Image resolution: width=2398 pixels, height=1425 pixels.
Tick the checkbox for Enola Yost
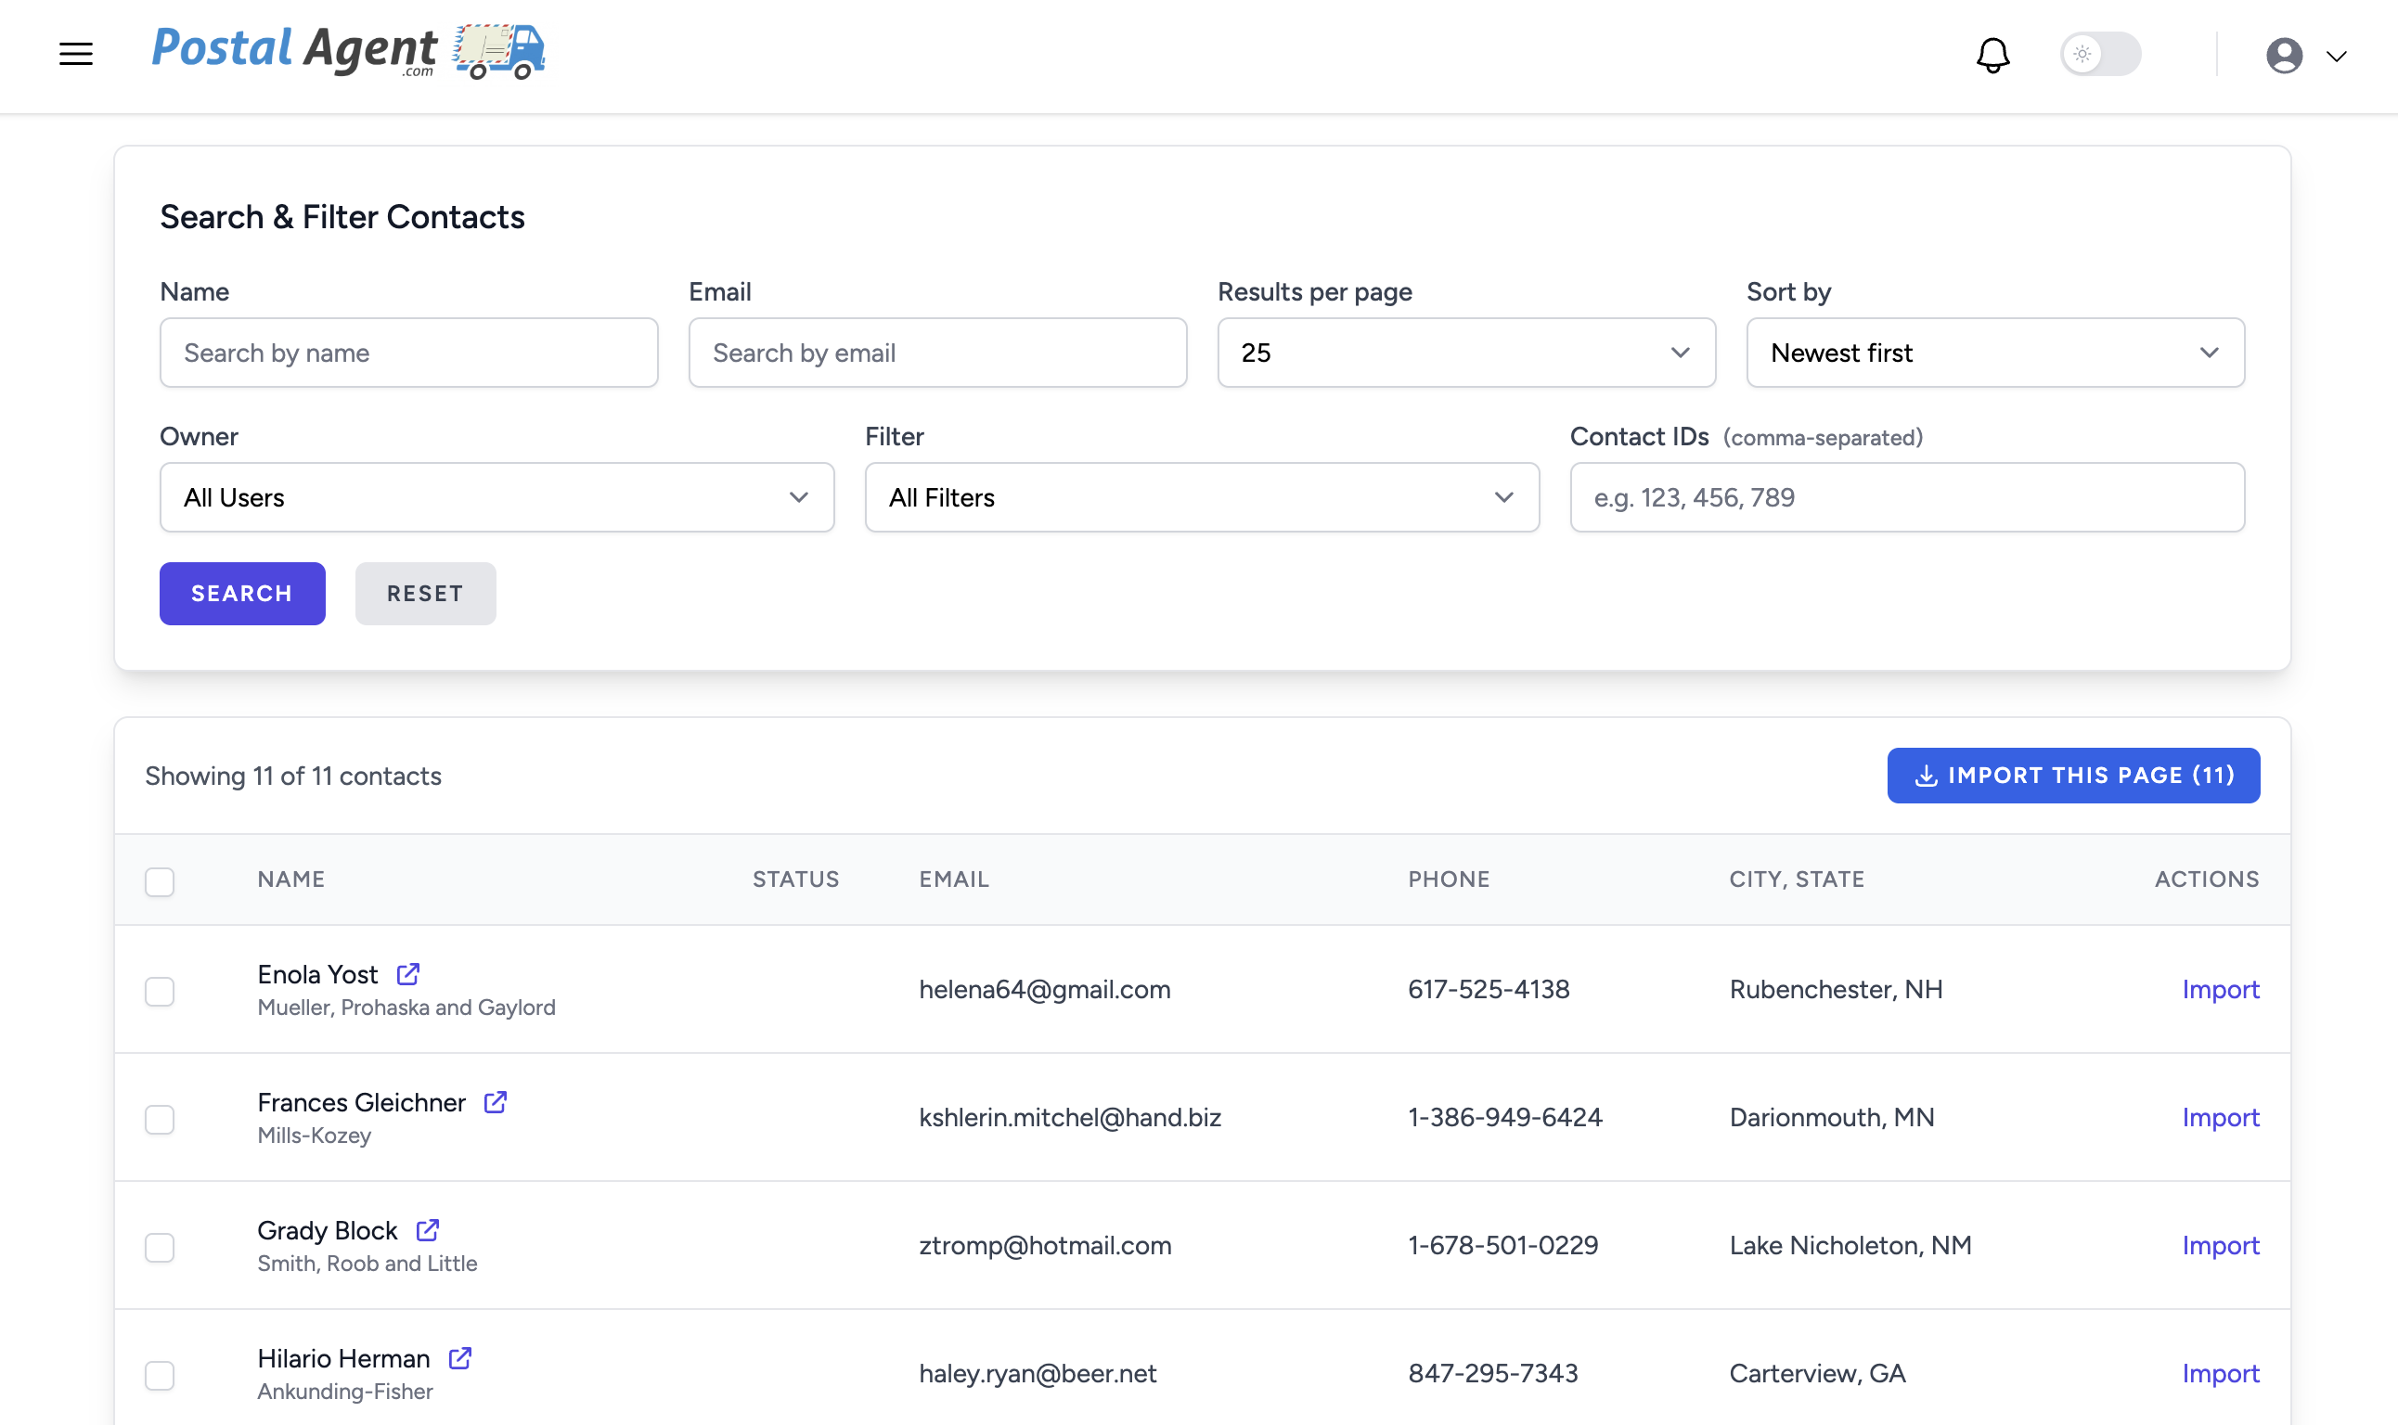pos(160,990)
